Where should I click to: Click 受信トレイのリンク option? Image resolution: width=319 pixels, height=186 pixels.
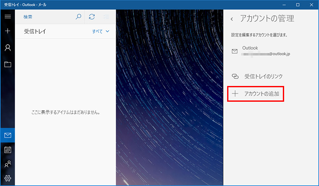263,76
